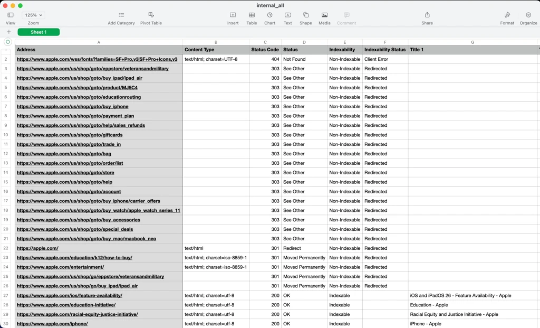This screenshot has height=328, width=540.
Task: Click the Add Category toolbar icon
Action: point(121,15)
